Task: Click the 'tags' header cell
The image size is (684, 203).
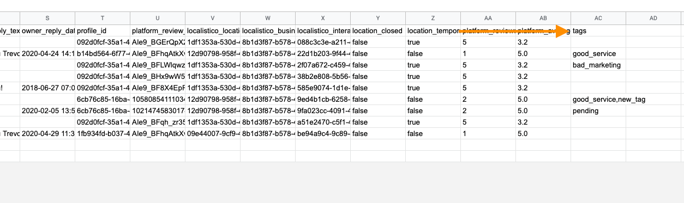Action: (598, 31)
